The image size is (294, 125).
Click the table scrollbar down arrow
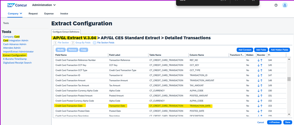pyautogui.click(x=289, y=114)
